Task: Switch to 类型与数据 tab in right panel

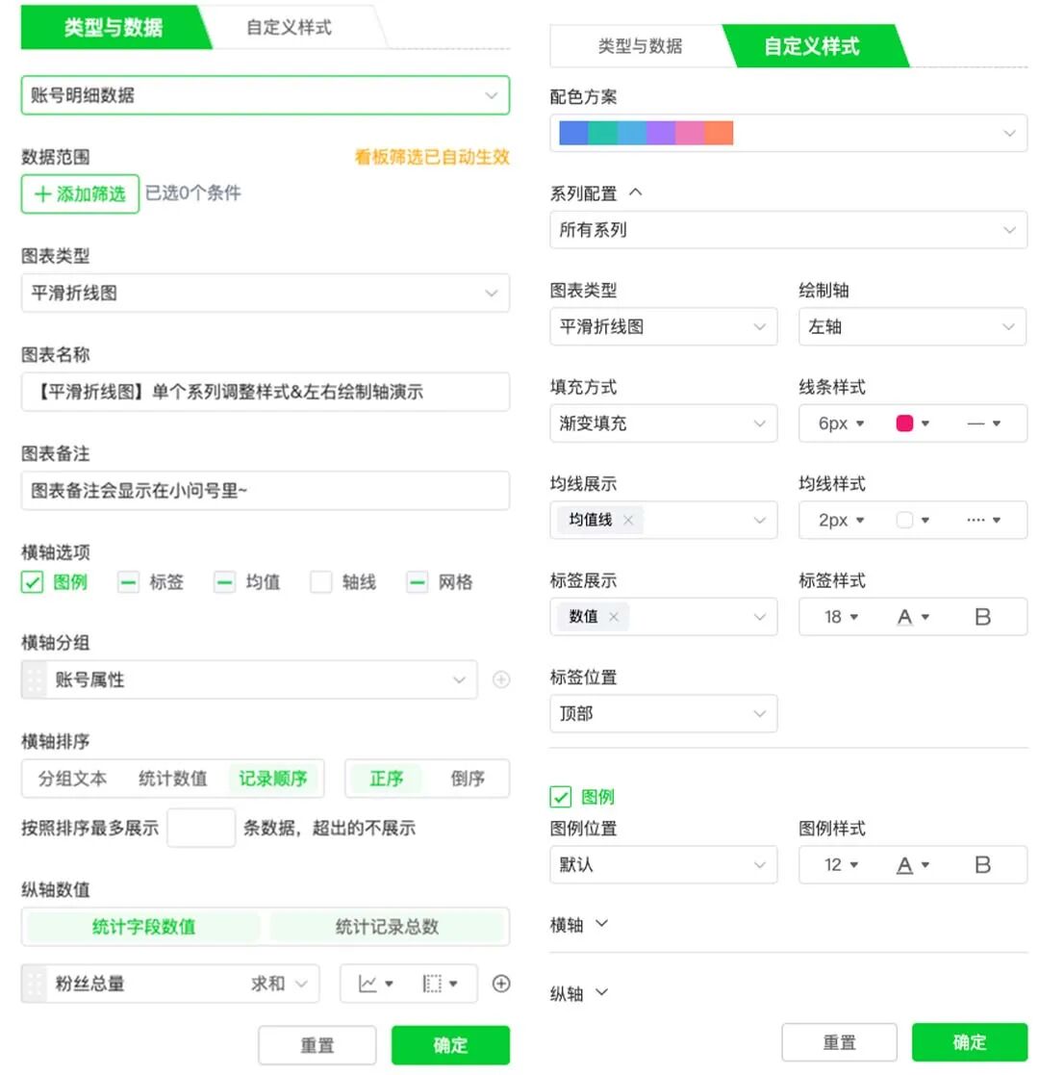Action: coord(640,46)
